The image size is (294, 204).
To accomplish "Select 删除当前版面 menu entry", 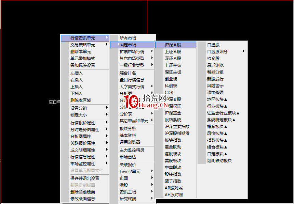I will click(x=85, y=192).
